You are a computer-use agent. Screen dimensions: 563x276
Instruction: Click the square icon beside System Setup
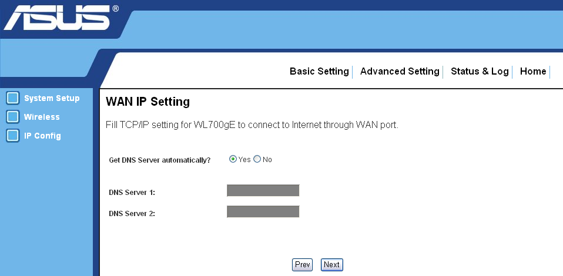tap(12, 98)
